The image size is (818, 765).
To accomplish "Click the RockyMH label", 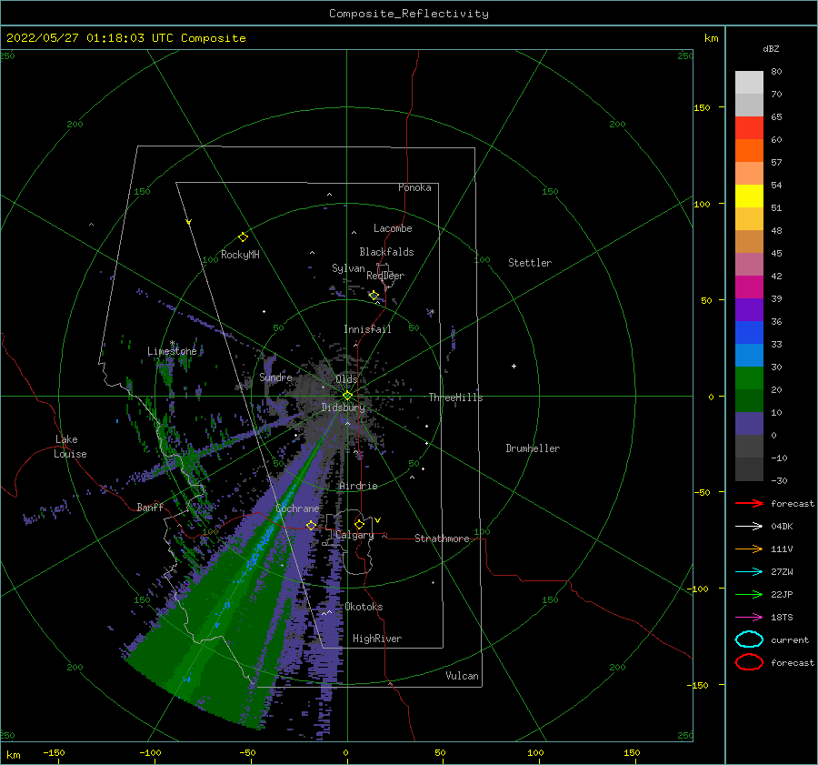I will pyautogui.click(x=240, y=255).
